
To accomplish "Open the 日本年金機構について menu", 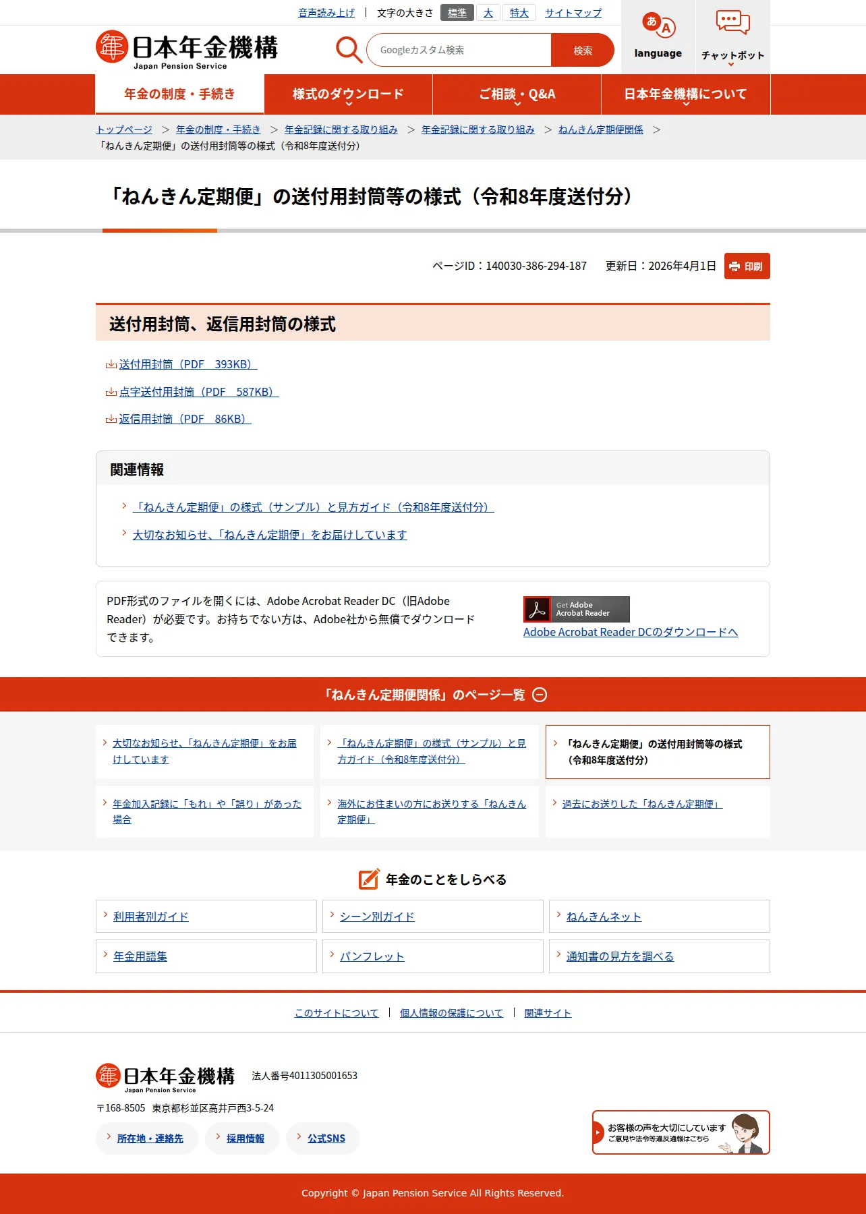I will coord(685,94).
